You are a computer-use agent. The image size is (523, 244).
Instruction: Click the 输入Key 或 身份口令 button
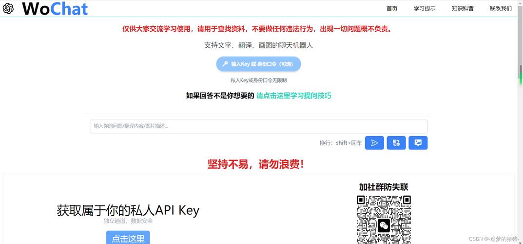[258, 64]
